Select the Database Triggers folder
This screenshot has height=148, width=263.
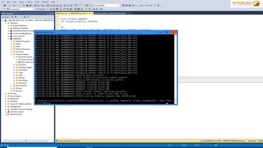[x=25, y=67]
